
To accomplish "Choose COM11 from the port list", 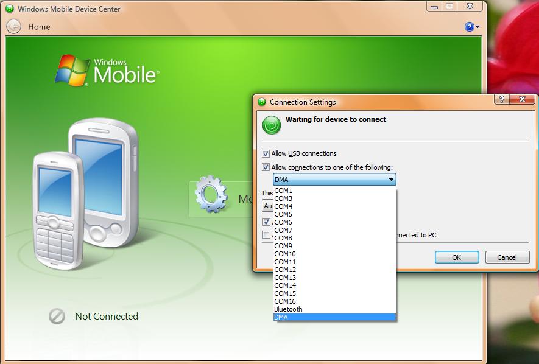I will click(x=335, y=262).
